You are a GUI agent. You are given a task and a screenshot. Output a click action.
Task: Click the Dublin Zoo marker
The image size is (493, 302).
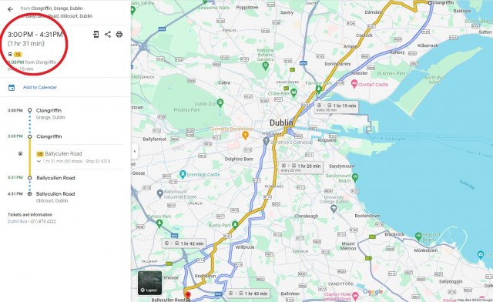[220, 102]
